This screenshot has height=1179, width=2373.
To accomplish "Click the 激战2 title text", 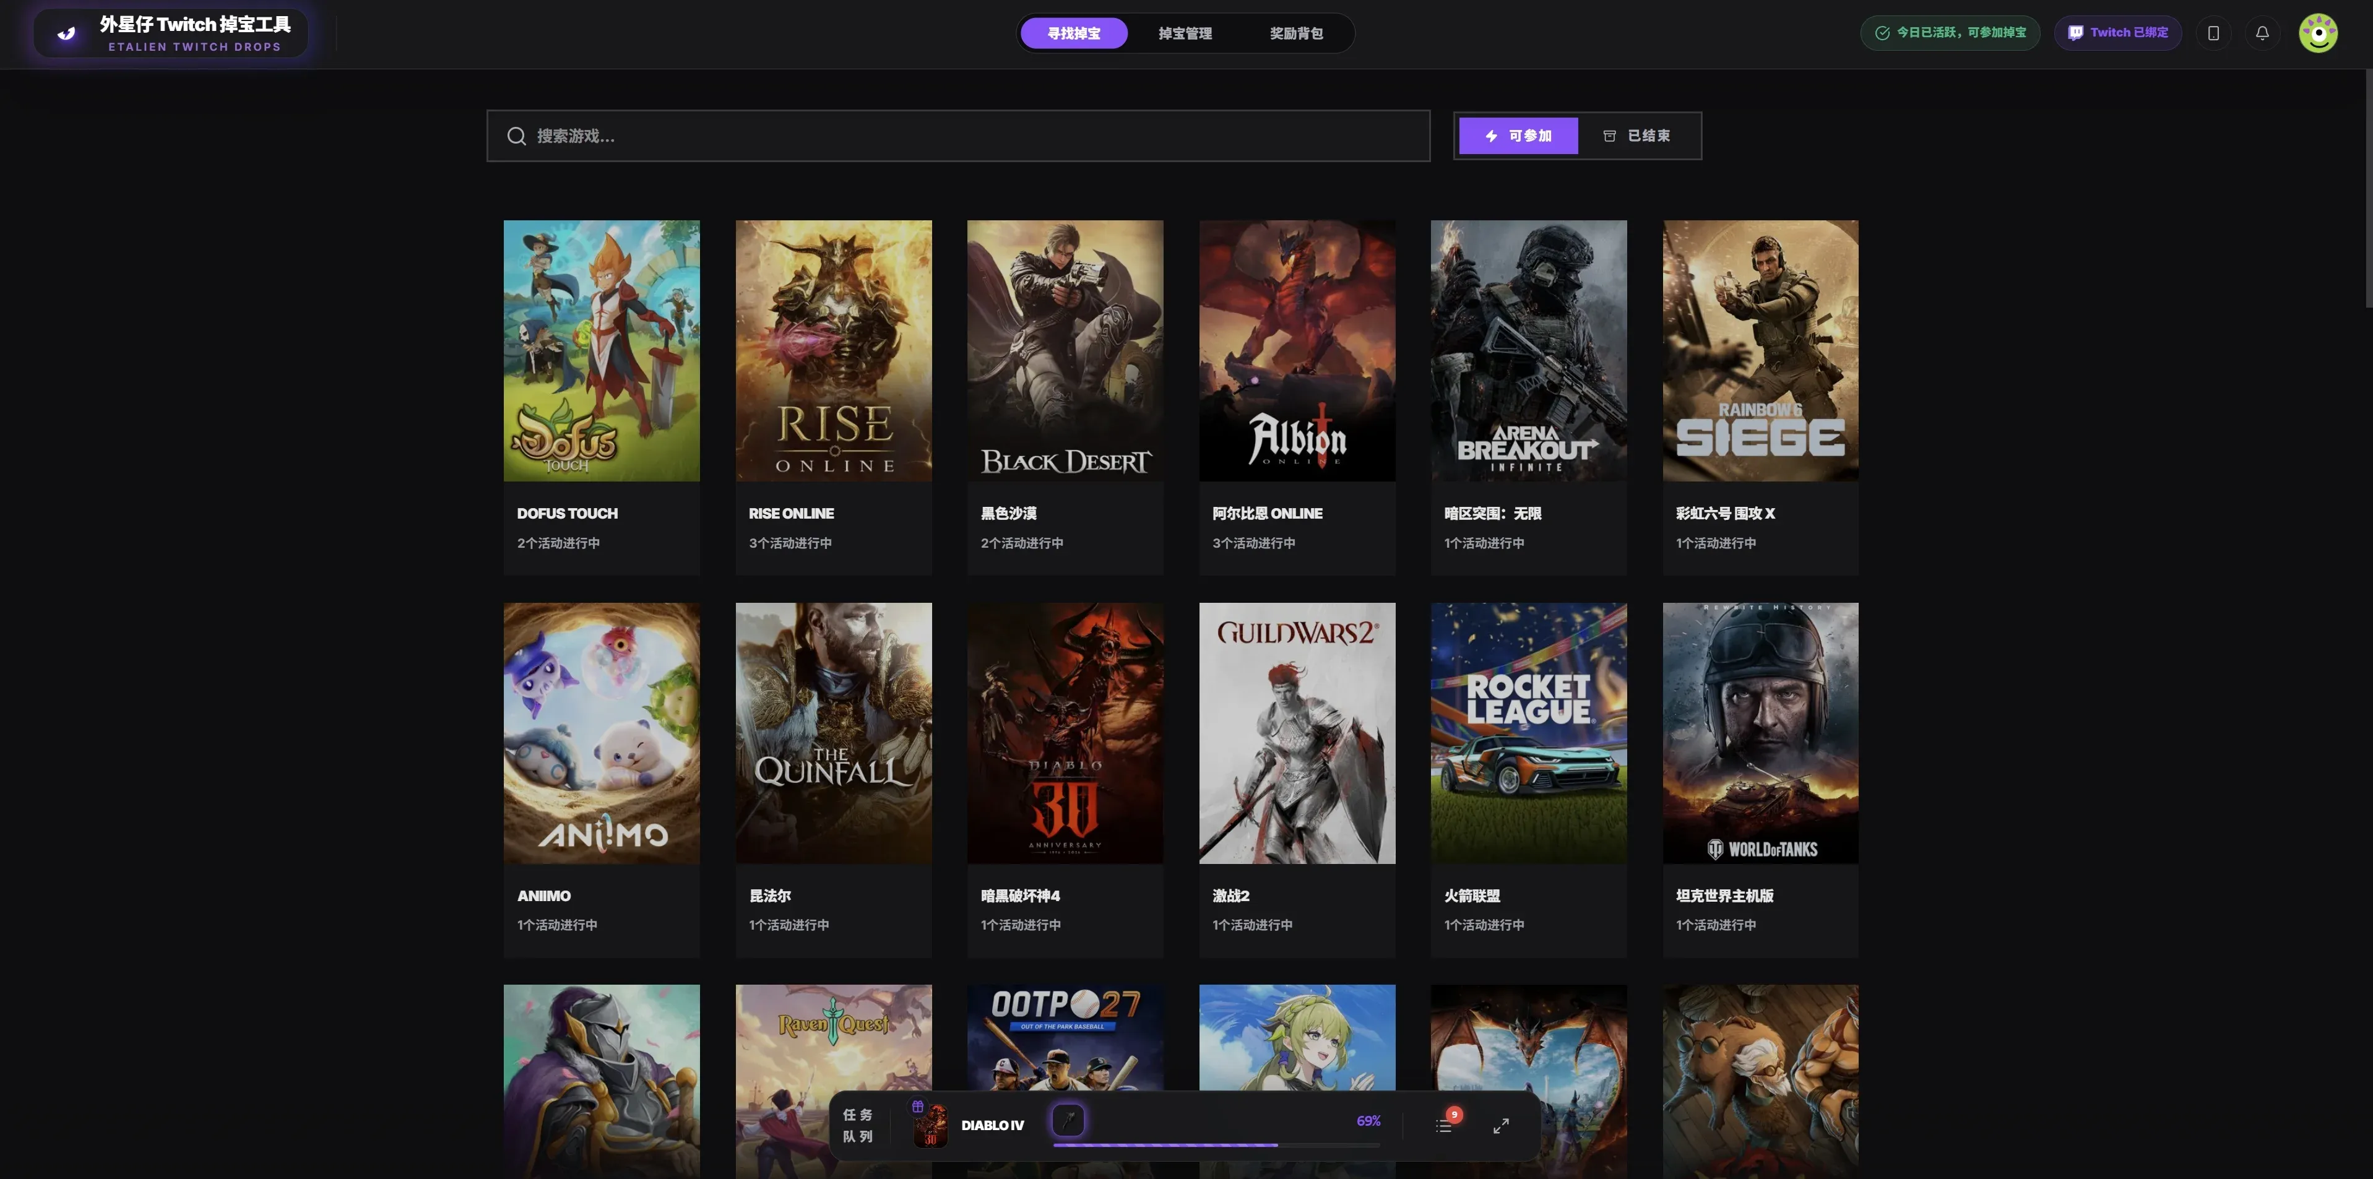I will pyautogui.click(x=1230, y=896).
